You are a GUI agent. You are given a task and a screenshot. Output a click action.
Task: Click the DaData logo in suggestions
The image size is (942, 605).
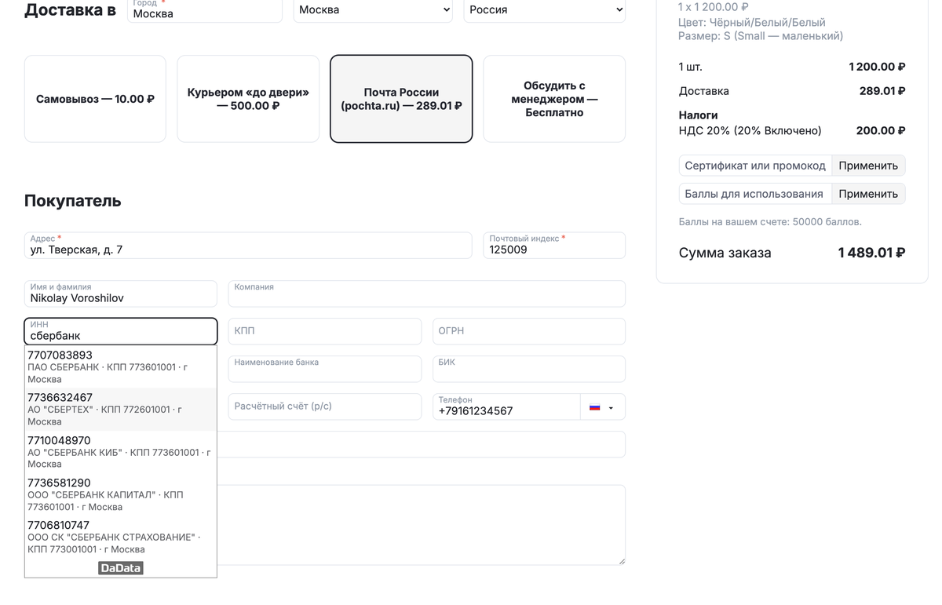pyautogui.click(x=121, y=567)
